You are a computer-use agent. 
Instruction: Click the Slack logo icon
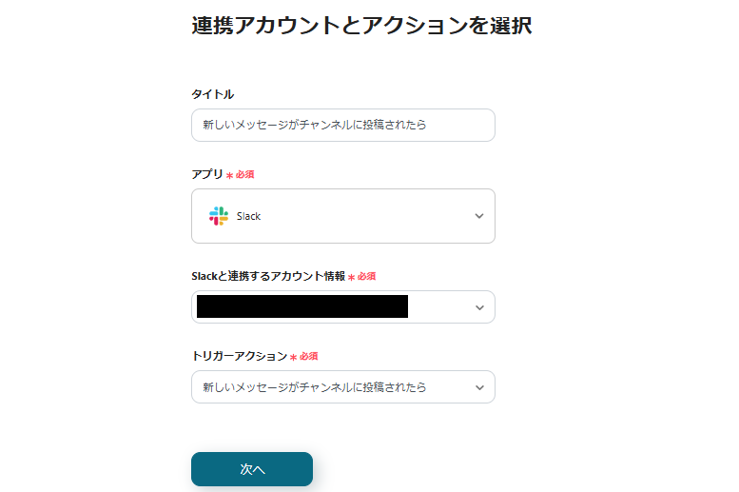coord(219,216)
